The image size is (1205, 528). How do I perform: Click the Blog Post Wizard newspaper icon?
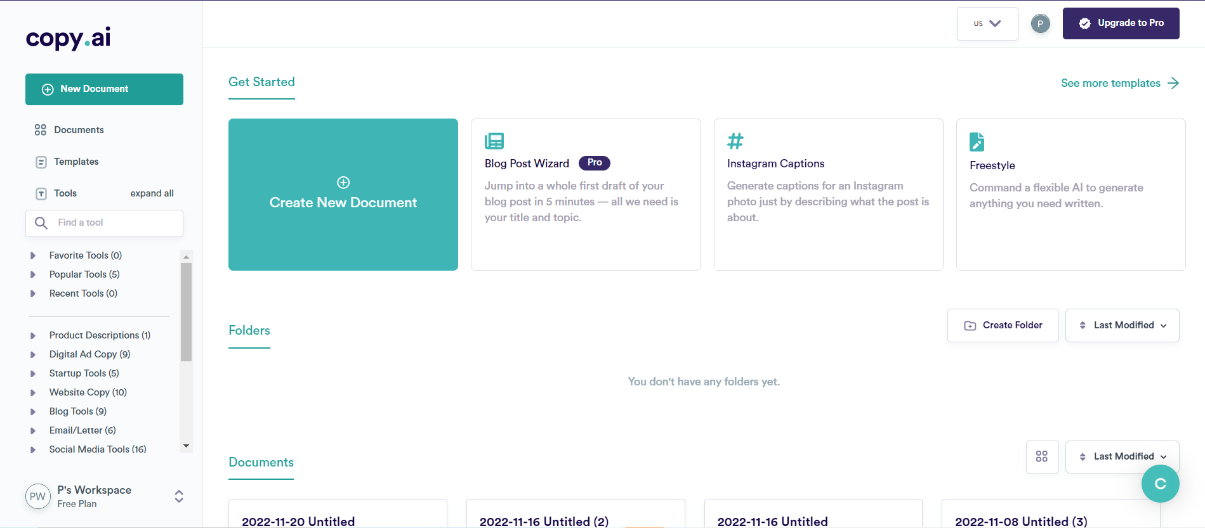(494, 141)
